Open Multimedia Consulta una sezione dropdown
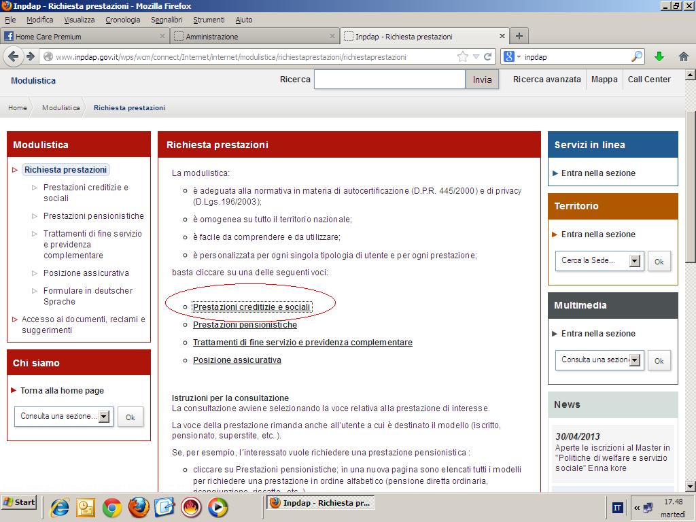Viewport: 696px width, 522px height. click(x=635, y=360)
